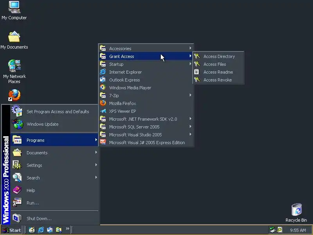The width and height of the screenshot is (313, 235).
Task: Select the Grant Access program group
Action: [x=146, y=56]
